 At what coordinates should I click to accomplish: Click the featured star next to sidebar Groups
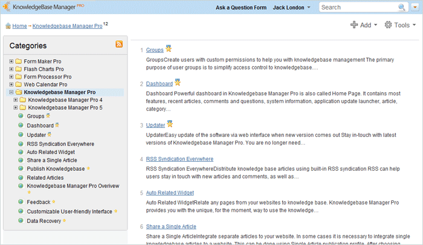point(48,116)
